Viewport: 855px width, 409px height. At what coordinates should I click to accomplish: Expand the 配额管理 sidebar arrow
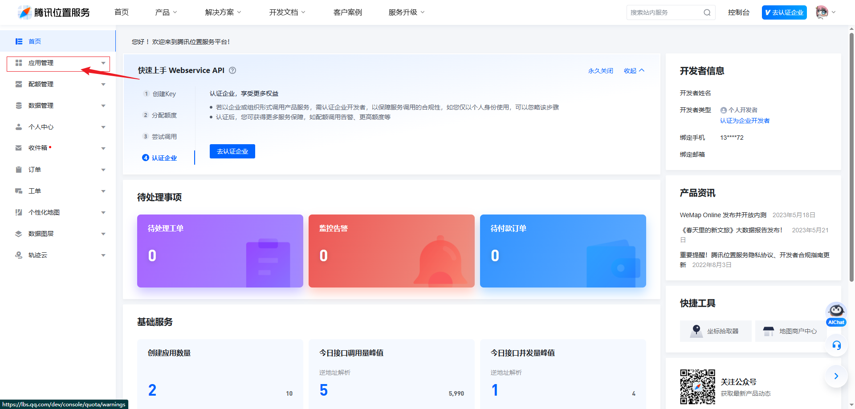[103, 85]
